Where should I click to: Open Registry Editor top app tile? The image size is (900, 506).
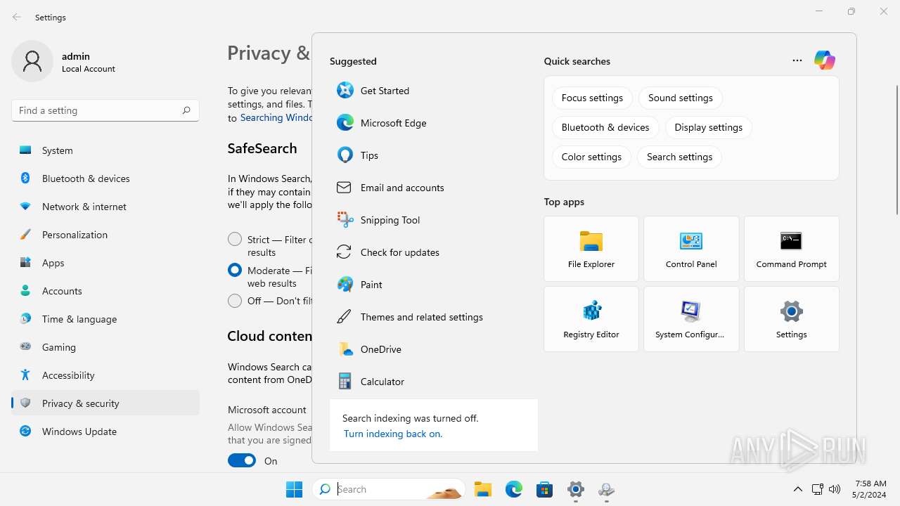[x=591, y=319]
